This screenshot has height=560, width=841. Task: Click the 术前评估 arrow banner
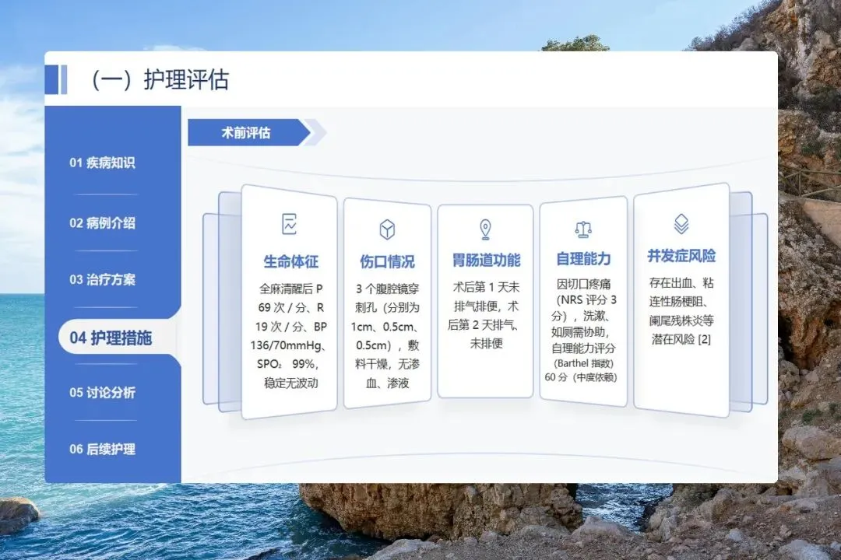[x=249, y=132]
